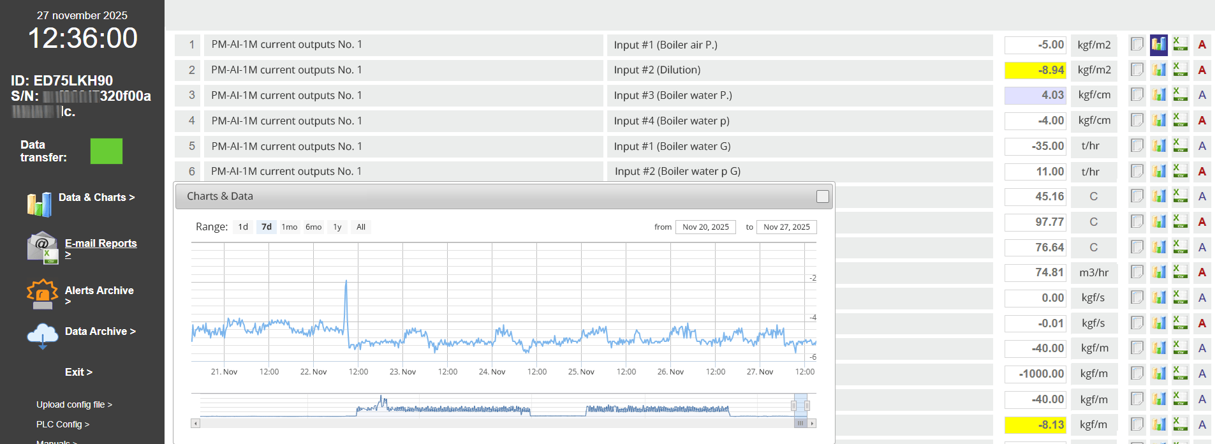Click the Data Archive cloud icon
Image resolution: width=1215 pixels, height=444 pixels.
42,335
